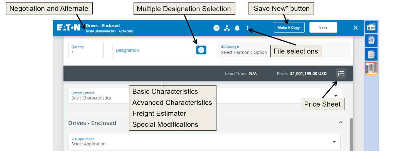Expand the System Options dropdown arrow

pyautogui.click(x=336, y=96)
